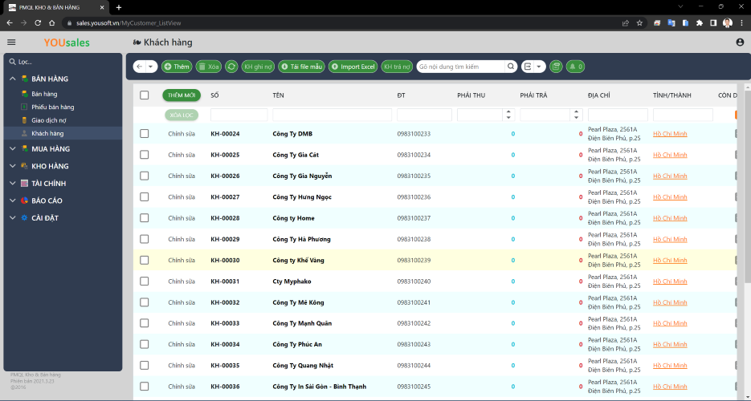Open Bán hàng in the sidebar
This screenshot has height=401, width=751.
44,94
